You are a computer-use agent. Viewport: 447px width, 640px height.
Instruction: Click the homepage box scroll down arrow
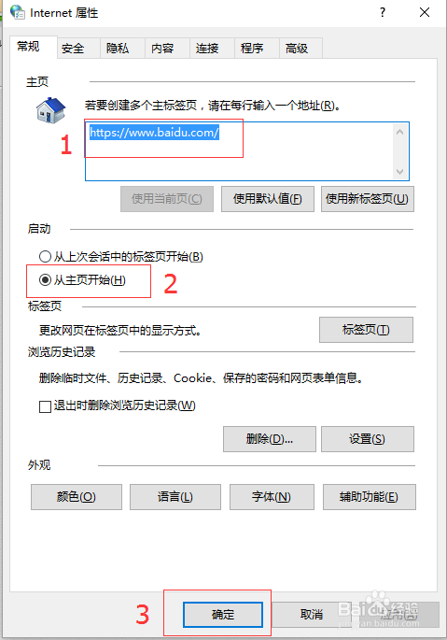(x=399, y=171)
